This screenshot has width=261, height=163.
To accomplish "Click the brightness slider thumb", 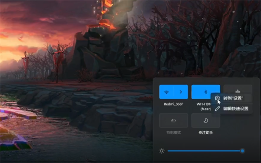I will tap(242, 151).
